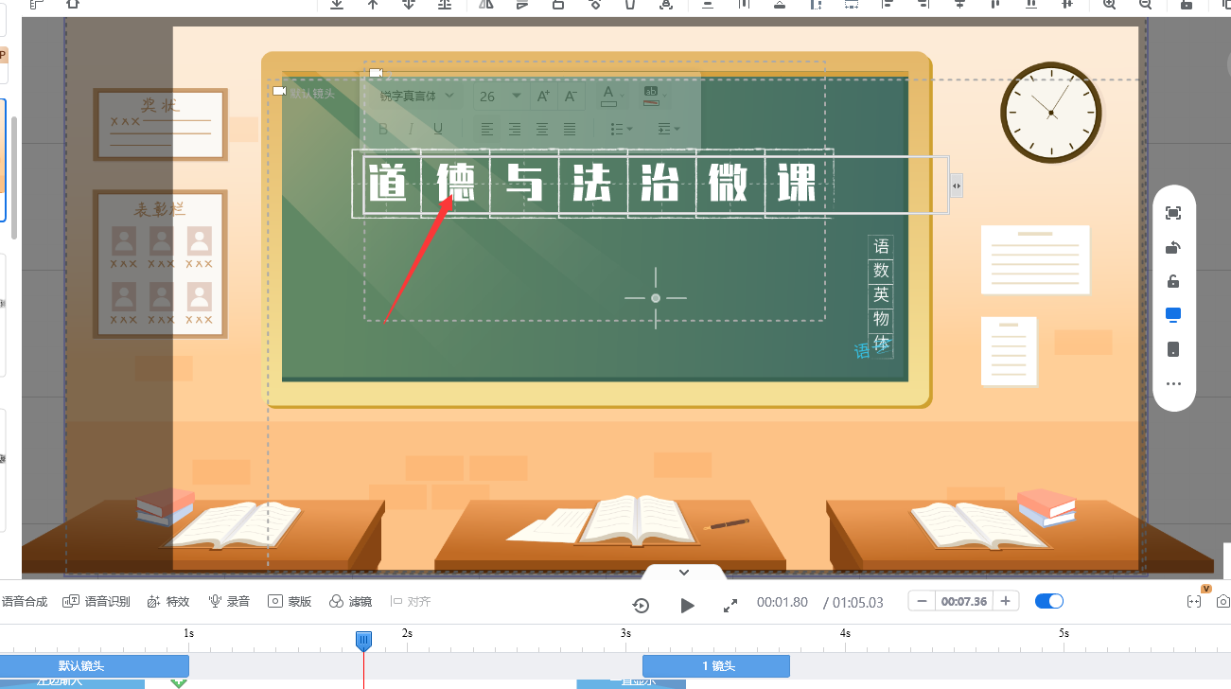Apply italic formatting with I
Image resolution: width=1231 pixels, height=689 pixels.
411,129
